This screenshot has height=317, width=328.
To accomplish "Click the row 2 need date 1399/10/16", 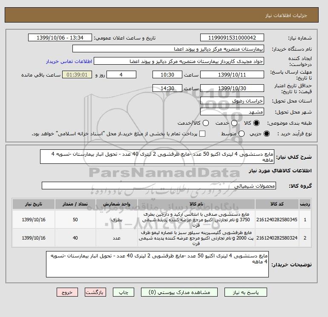I will (34, 238).
